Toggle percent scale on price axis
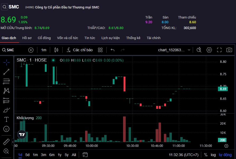 (x=206, y=155)
